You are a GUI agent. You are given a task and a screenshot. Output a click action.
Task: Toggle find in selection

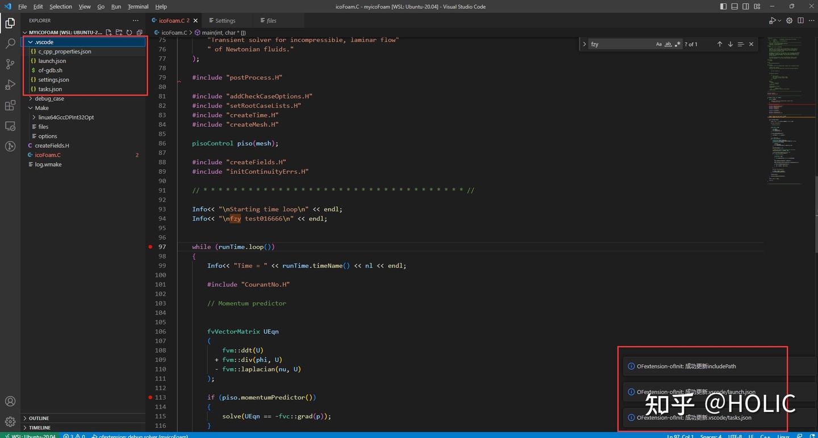(741, 44)
